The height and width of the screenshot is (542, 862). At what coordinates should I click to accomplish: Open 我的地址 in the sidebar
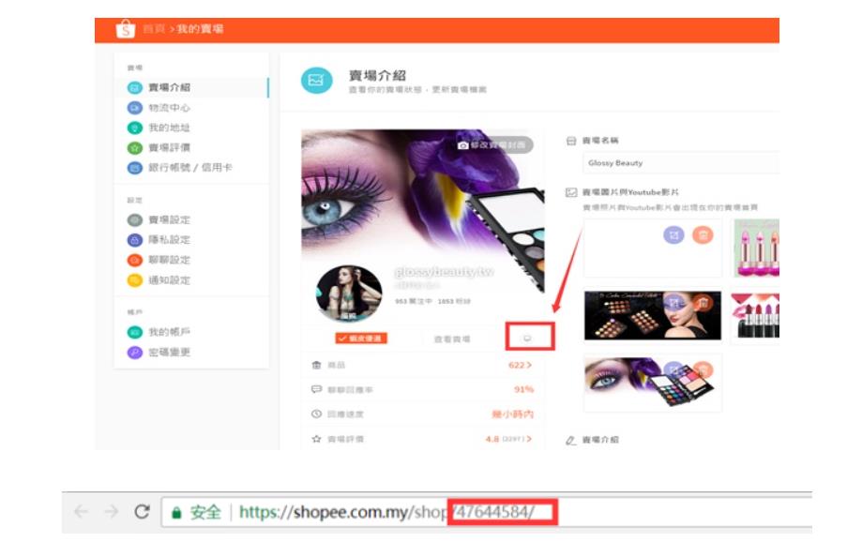(x=170, y=128)
